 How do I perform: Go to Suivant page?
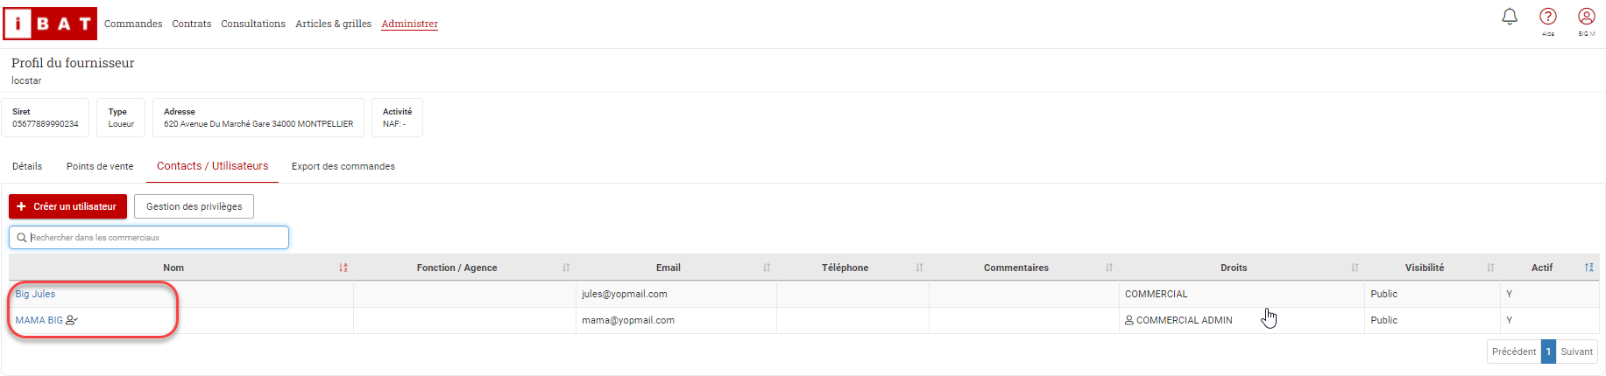coord(1576,352)
